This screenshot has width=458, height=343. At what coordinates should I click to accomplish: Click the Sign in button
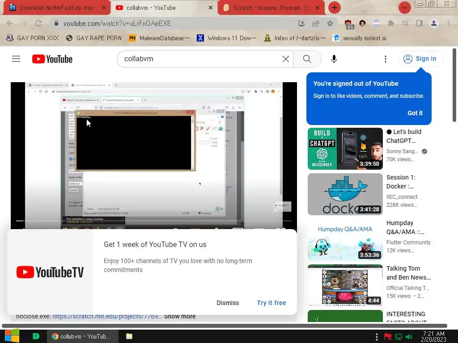click(x=420, y=59)
